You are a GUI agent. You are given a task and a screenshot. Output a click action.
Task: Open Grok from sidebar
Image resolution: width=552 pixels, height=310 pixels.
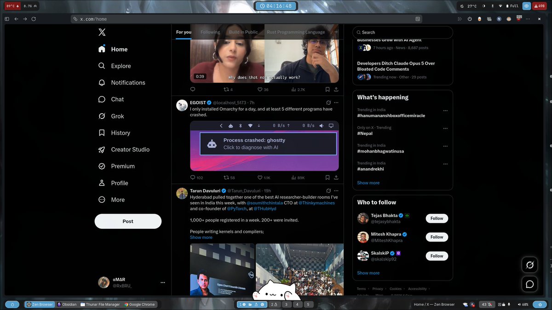111,116
